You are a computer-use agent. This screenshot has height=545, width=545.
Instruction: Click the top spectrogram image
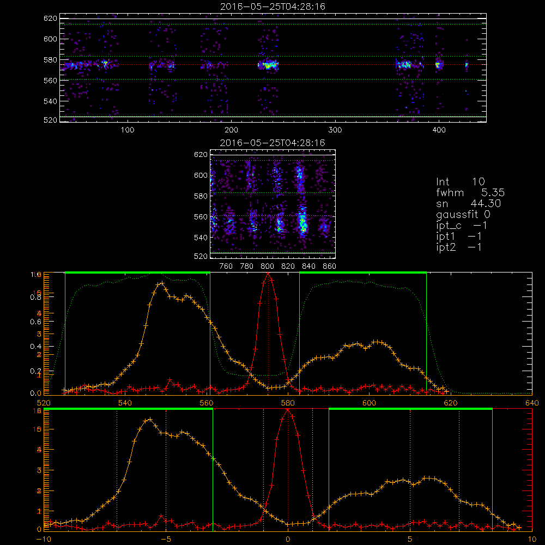click(273, 68)
